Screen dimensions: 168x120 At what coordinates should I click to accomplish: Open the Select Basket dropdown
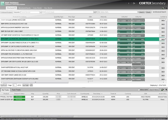(41, 12)
